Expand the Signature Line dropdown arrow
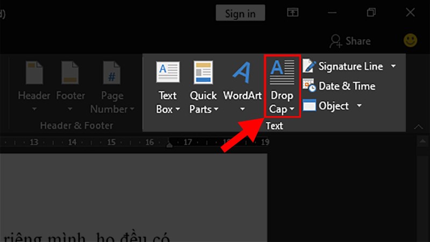Image resolution: width=430 pixels, height=242 pixels. (x=393, y=66)
